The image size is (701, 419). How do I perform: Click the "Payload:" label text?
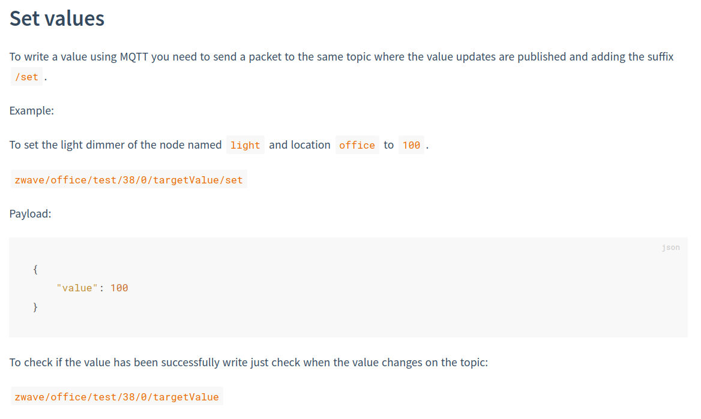(30, 214)
